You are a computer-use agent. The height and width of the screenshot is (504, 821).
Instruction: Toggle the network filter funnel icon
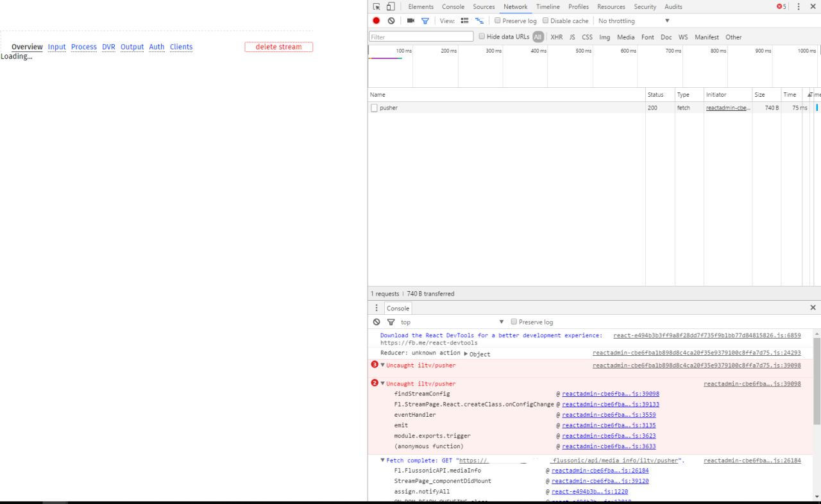tap(425, 21)
